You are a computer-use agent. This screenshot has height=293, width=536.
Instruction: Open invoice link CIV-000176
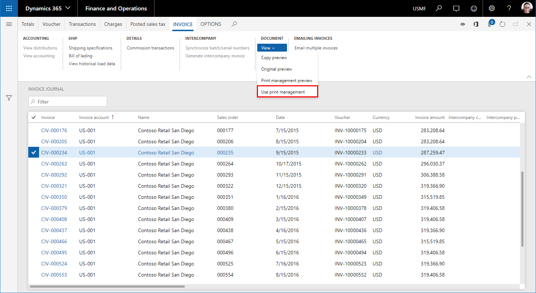coord(54,130)
